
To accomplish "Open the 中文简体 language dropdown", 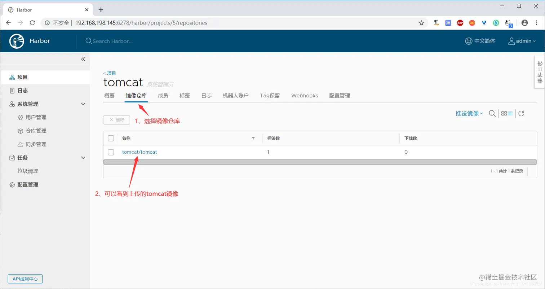I will click(484, 41).
